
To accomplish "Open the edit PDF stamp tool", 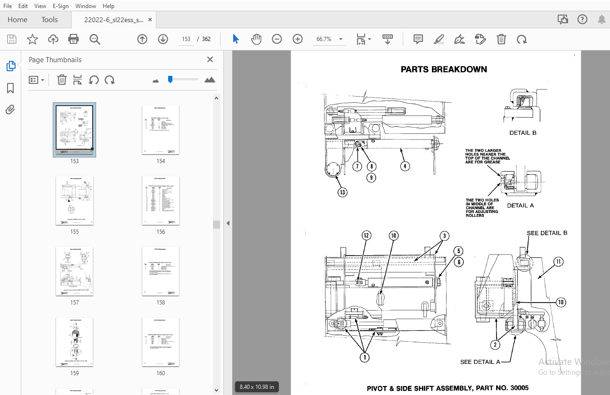I will (x=480, y=39).
